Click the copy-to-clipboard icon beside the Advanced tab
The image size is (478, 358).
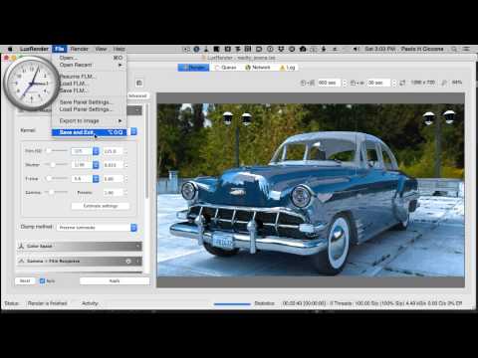(x=139, y=83)
